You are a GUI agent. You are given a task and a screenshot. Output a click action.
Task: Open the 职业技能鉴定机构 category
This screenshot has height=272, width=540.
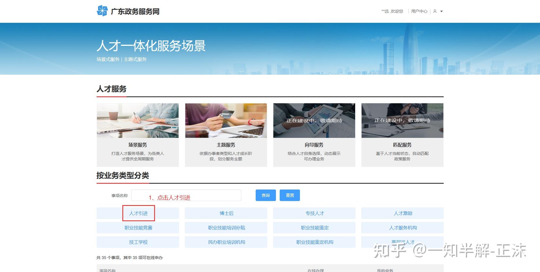coord(314,242)
